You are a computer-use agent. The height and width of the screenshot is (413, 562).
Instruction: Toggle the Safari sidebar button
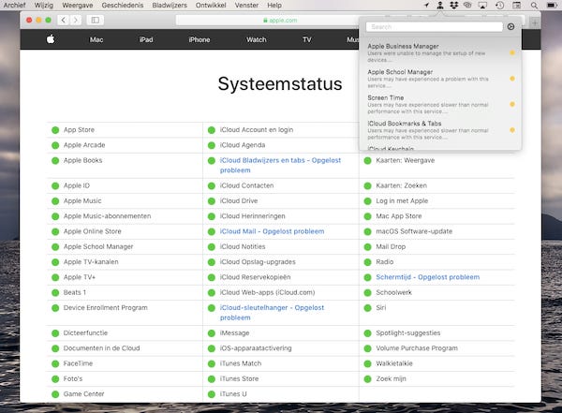(x=96, y=20)
